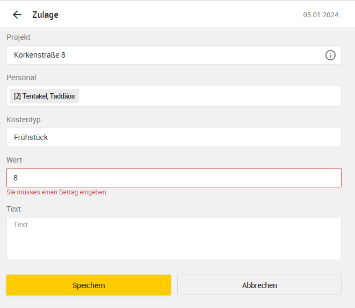Click the empty area of the Personal field

[209, 96]
